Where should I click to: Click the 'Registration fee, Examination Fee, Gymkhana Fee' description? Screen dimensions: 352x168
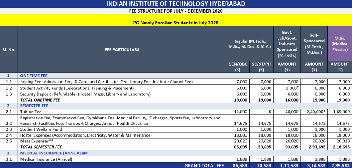tap(120, 121)
